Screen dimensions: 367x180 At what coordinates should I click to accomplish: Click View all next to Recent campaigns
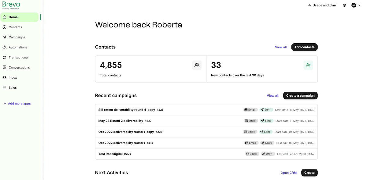[x=272, y=95]
